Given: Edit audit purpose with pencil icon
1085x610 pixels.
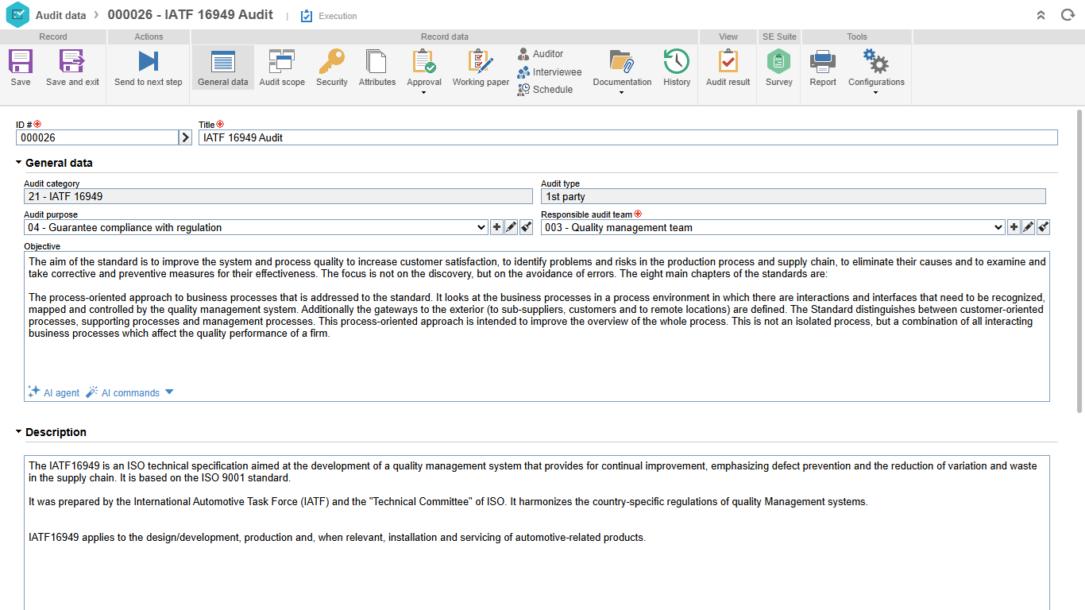Looking at the screenshot, I should (512, 227).
